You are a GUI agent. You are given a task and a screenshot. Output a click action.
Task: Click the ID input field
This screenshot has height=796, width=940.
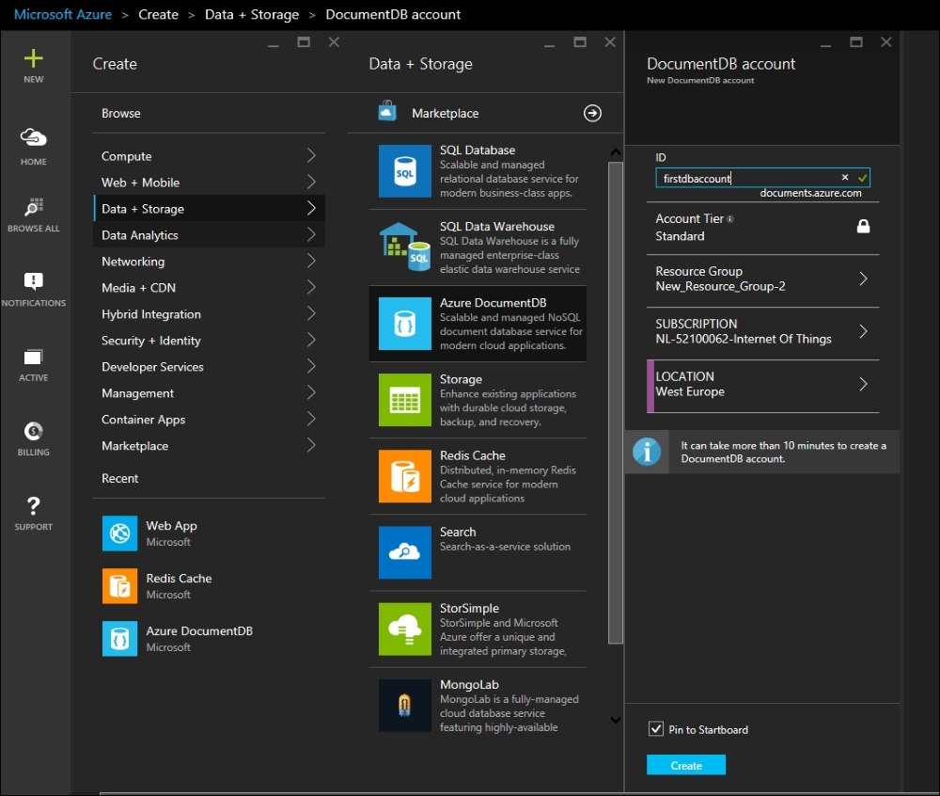point(762,178)
